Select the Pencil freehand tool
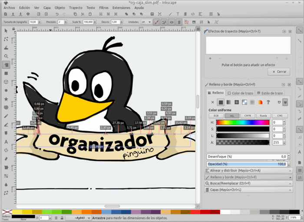 point(6,116)
